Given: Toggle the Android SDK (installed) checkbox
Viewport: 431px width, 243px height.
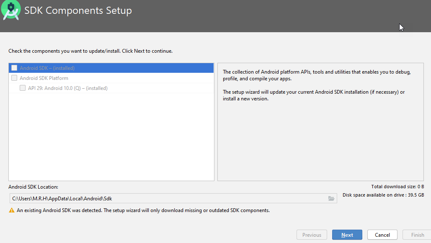Looking at the screenshot, I should (x=14, y=68).
